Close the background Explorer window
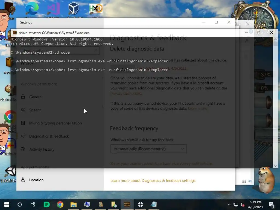 [248, 24]
